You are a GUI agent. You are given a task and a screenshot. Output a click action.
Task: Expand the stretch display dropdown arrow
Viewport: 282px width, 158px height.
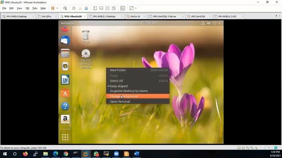click(x=136, y=8)
